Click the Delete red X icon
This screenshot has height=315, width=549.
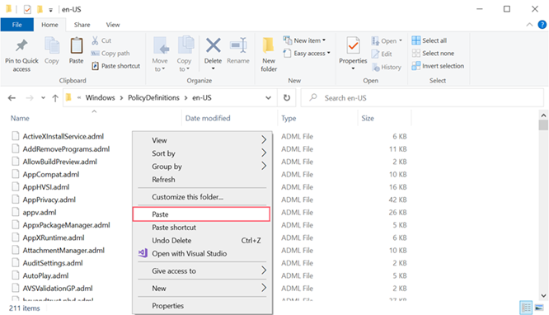pyautogui.click(x=213, y=45)
